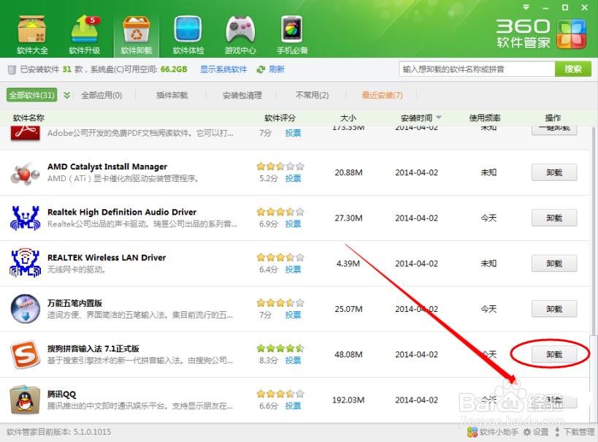
Task: Select the 腾讯QQ title text
Action: tap(62, 394)
